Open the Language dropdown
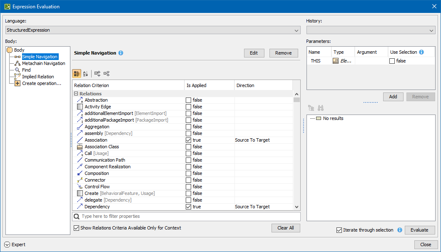Viewport: 441px width, 252px height. pyautogui.click(x=296, y=30)
